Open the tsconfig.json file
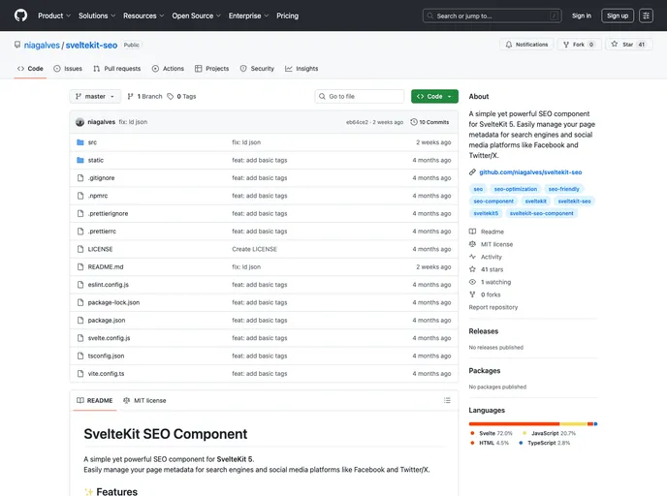This screenshot has height=496, width=667. 106,356
